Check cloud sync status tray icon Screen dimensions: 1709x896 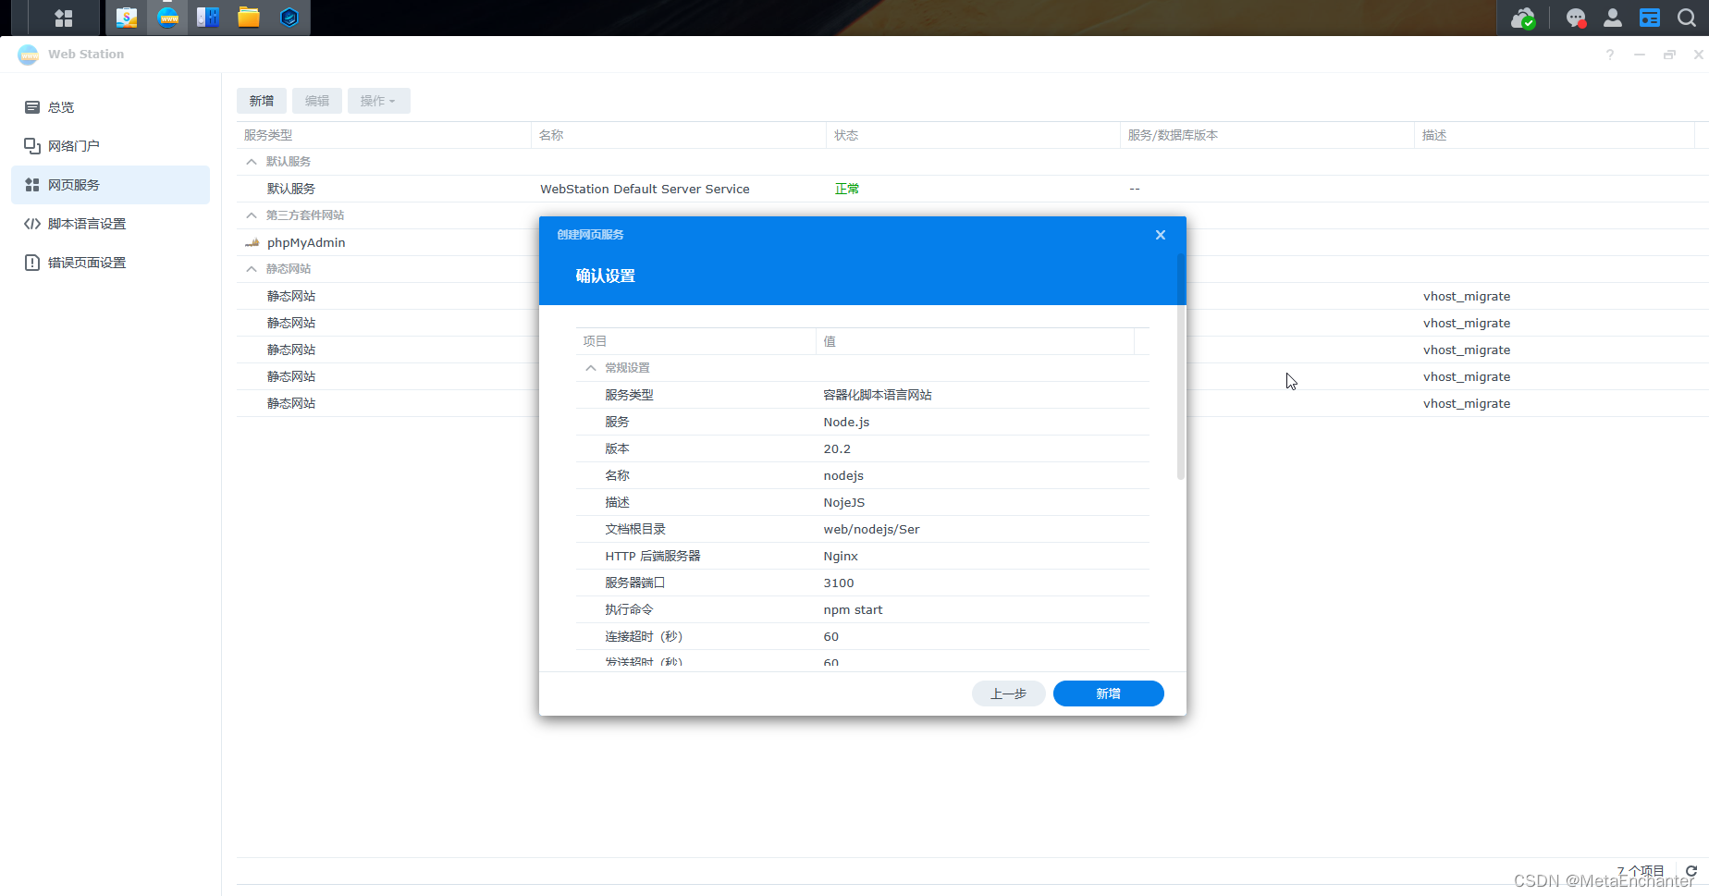(1522, 18)
